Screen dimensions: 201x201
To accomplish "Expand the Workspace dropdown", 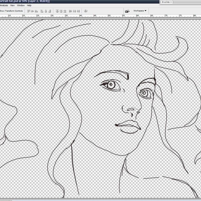I will coord(140,11).
